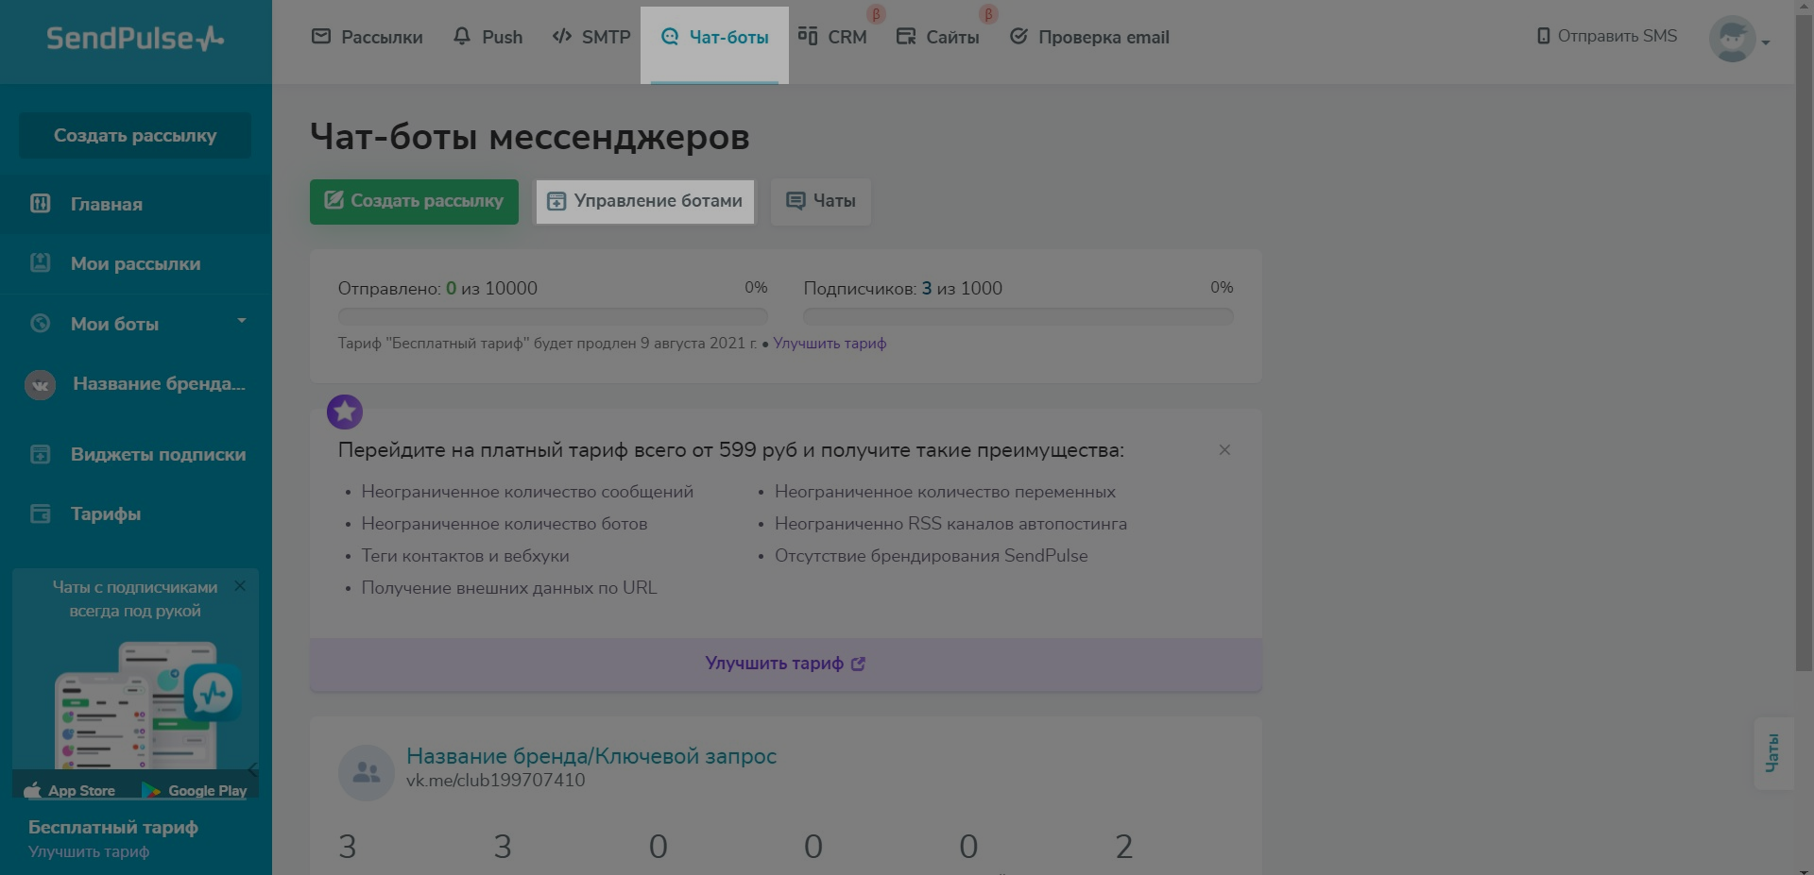Open the CRM tab
The height and width of the screenshot is (875, 1814).
point(832,38)
